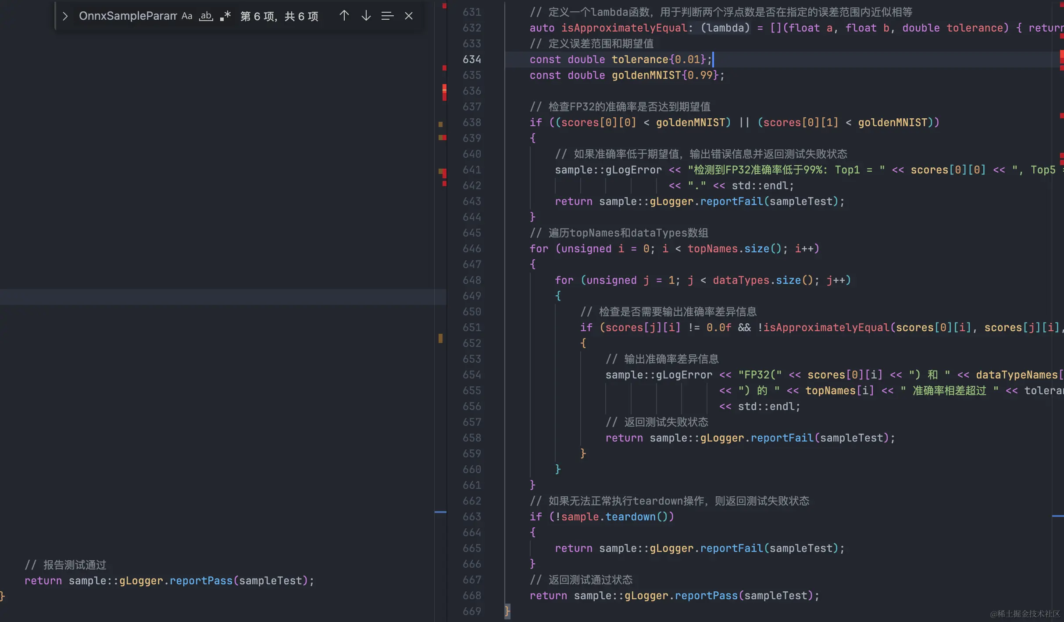Click 'reportPass' in the left editor pane
Image resolution: width=1064 pixels, height=622 pixels.
pyautogui.click(x=201, y=580)
